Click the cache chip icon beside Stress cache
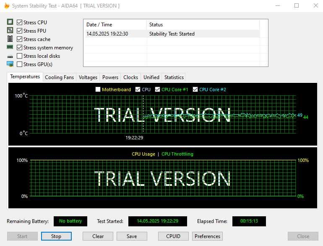The height and width of the screenshot is (246, 323). (10, 39)
